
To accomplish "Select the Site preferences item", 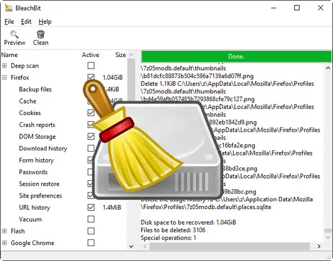I will [x=41, y=196].
